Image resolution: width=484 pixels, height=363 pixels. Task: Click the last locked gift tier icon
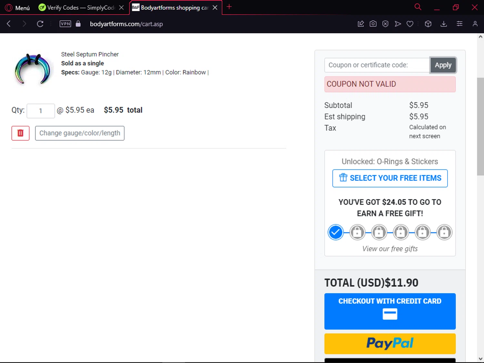[x=444, y=232]
